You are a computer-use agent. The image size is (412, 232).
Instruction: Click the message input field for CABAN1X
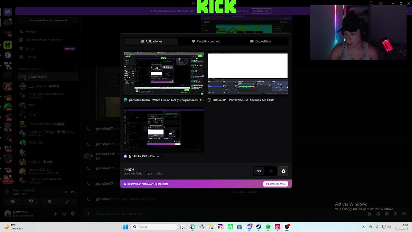pyautogui.click(x=225, y=214)
